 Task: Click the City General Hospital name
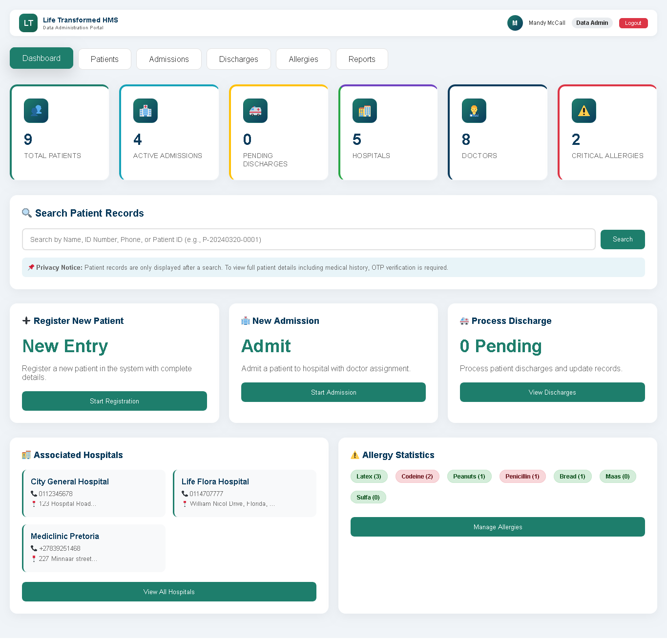70,481
